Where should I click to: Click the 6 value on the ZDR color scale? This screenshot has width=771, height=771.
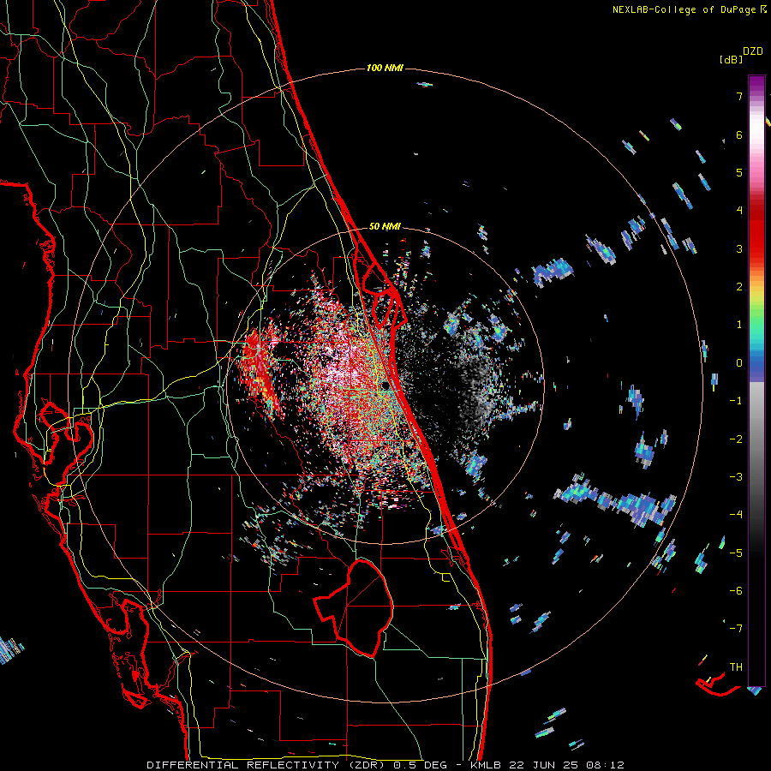[739, 134]
